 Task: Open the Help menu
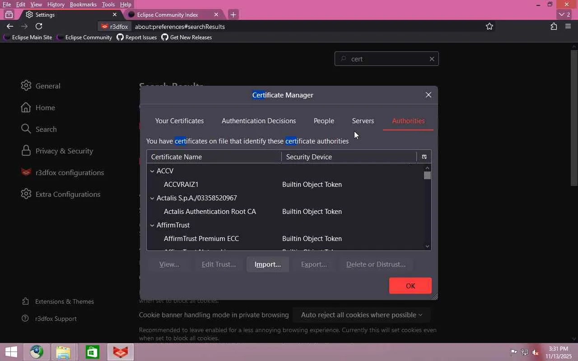(126, 5)
